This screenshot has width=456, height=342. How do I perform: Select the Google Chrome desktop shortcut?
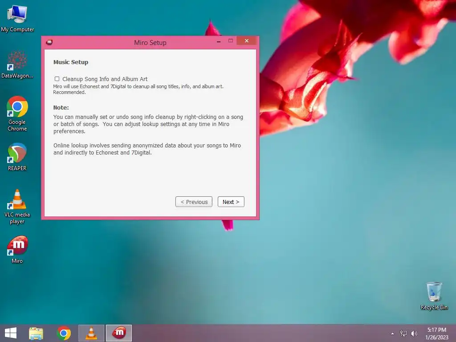click(17, 114)
